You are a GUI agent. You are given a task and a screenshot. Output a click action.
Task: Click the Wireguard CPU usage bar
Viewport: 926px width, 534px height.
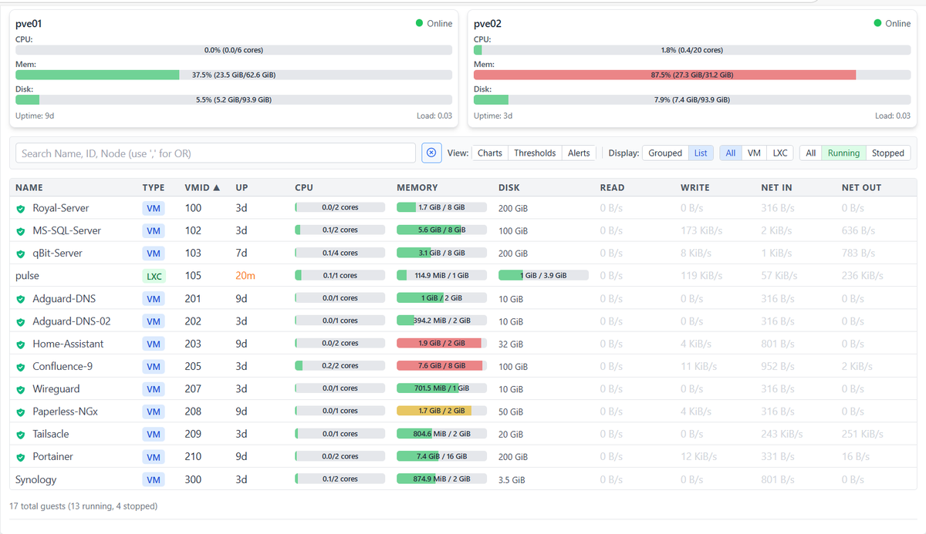340,388
